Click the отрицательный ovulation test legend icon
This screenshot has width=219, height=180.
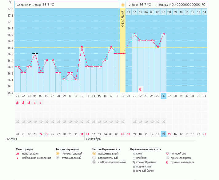pyautogui.click(x=58, y=158)
